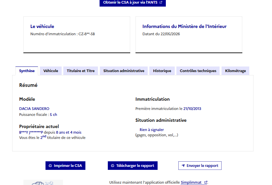Viewport: 272px width, 185px height.
Task: Click the Datant du 22/05/2026 text
Action: (161, 34)
